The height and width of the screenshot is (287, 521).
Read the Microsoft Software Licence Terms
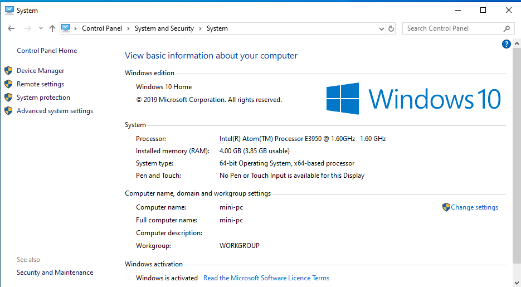coord(266,278)
